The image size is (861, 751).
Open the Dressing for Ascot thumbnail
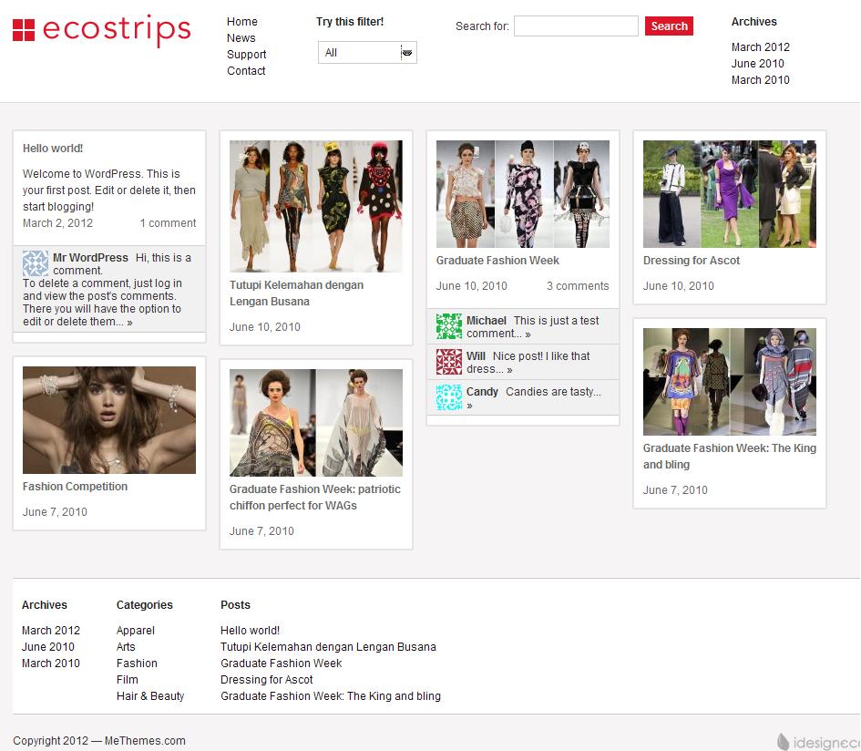coord(730,194)
